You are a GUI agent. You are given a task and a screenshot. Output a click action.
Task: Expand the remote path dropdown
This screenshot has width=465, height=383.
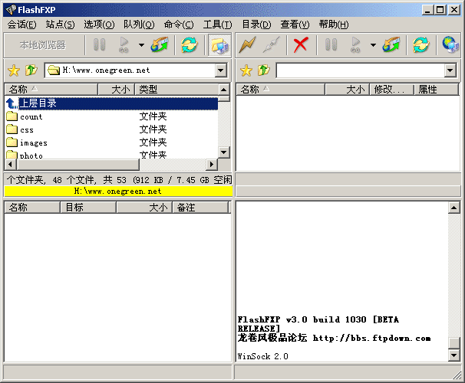450,70
